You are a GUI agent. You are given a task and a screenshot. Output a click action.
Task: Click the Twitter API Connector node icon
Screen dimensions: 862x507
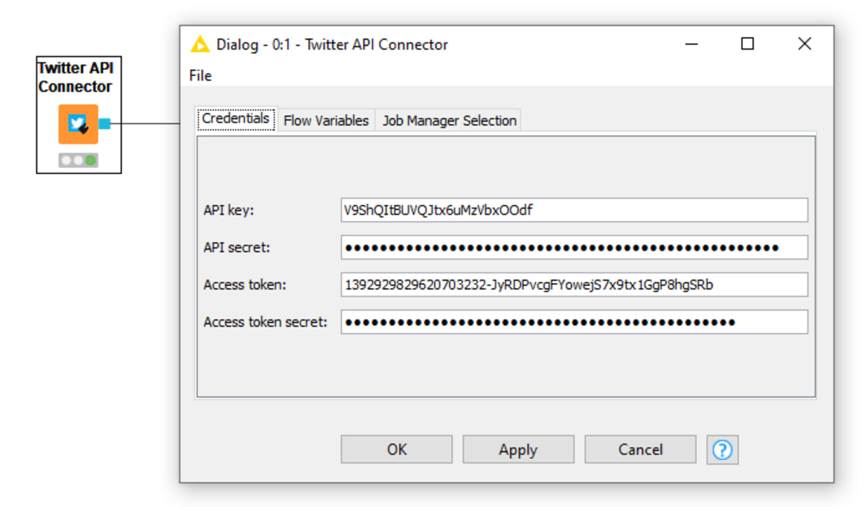(x=78, y=124)
